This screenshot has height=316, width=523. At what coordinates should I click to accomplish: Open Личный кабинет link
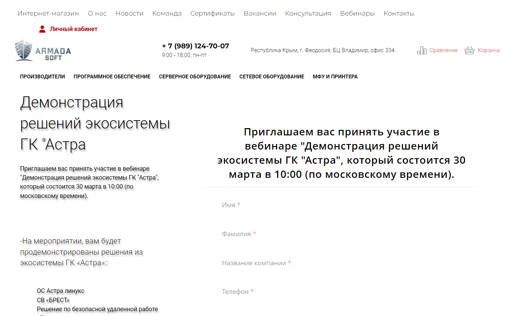(74, 29)
